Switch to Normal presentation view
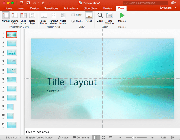 tap(6, 17)
